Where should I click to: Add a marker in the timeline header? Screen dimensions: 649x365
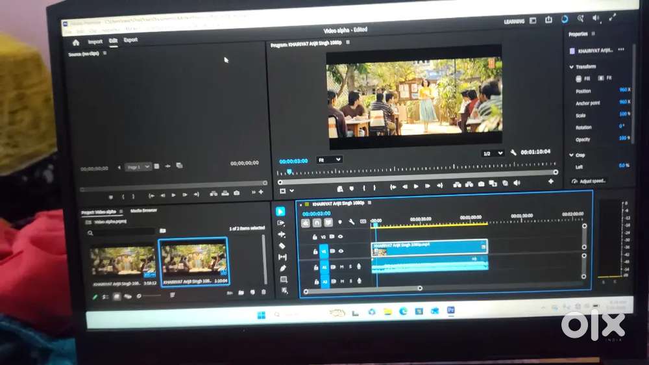click(x=340, y=222)
